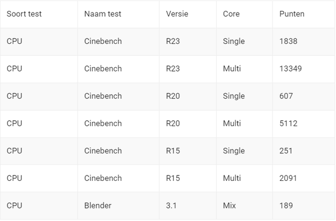
Task: Select the "Versie" header cell
Action: pos(177,14)
